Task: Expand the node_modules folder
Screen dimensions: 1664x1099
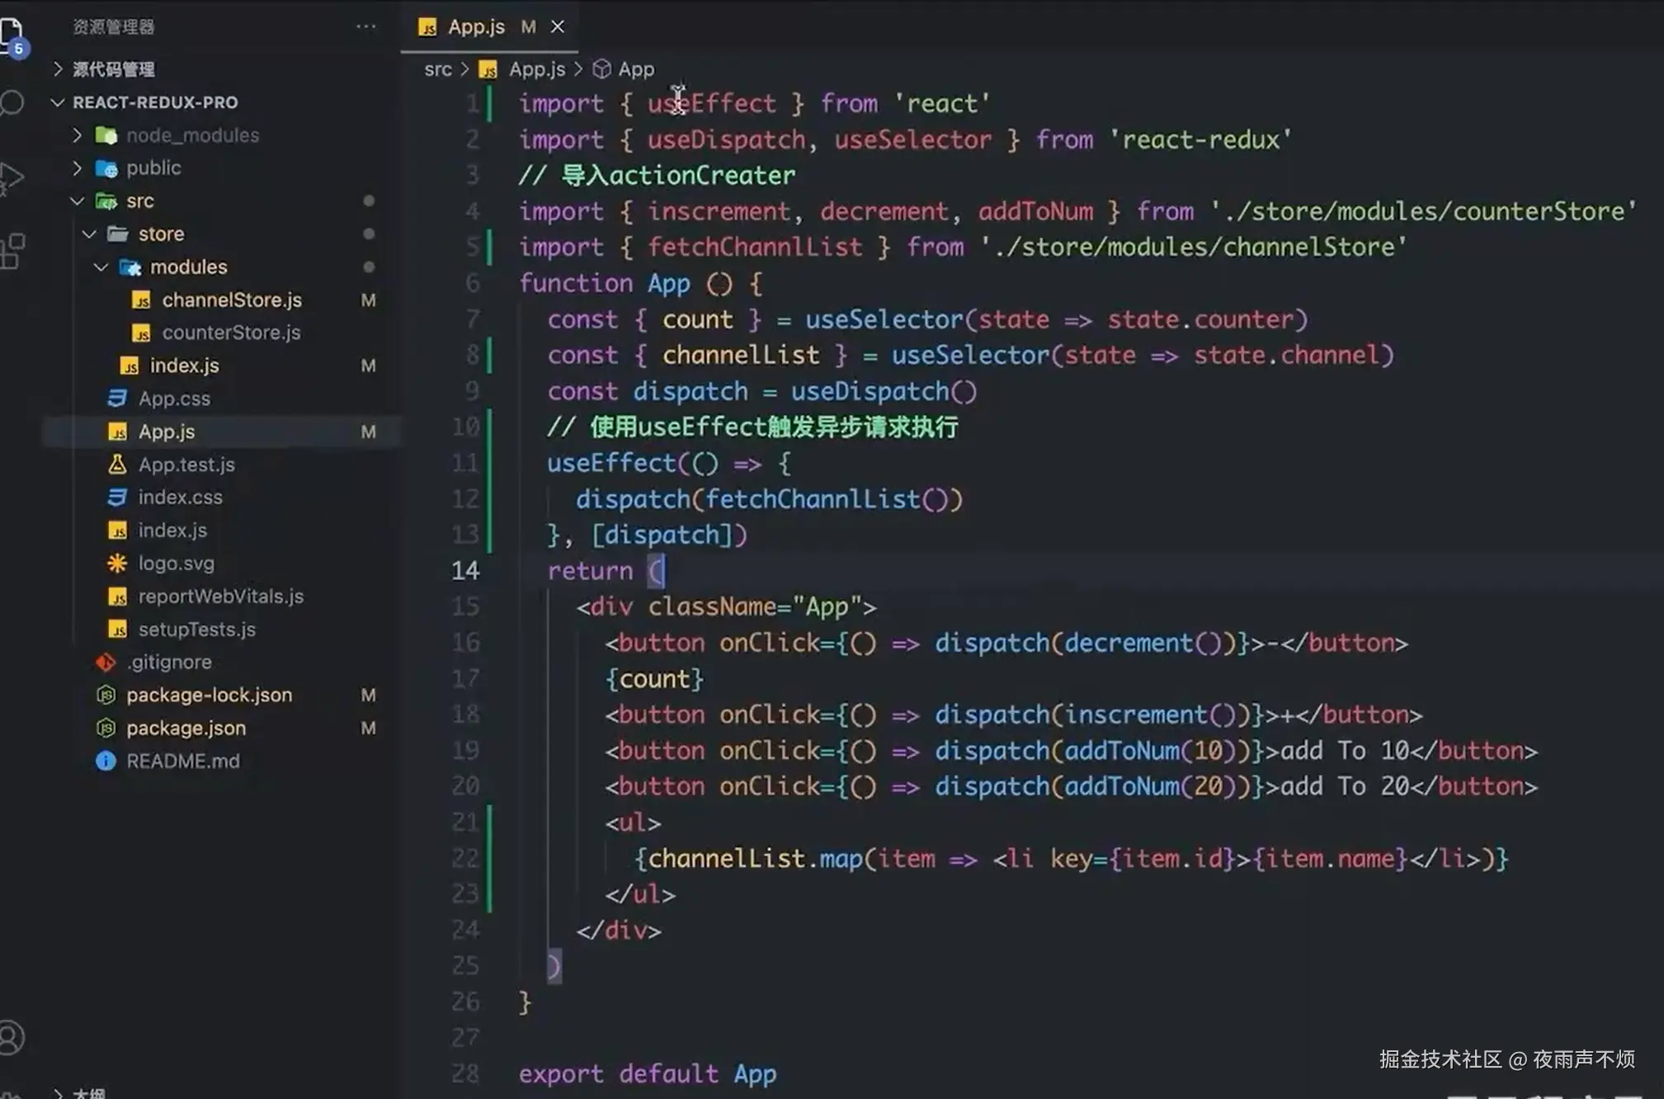Action: pyautogui.click(x=77, y=135)
